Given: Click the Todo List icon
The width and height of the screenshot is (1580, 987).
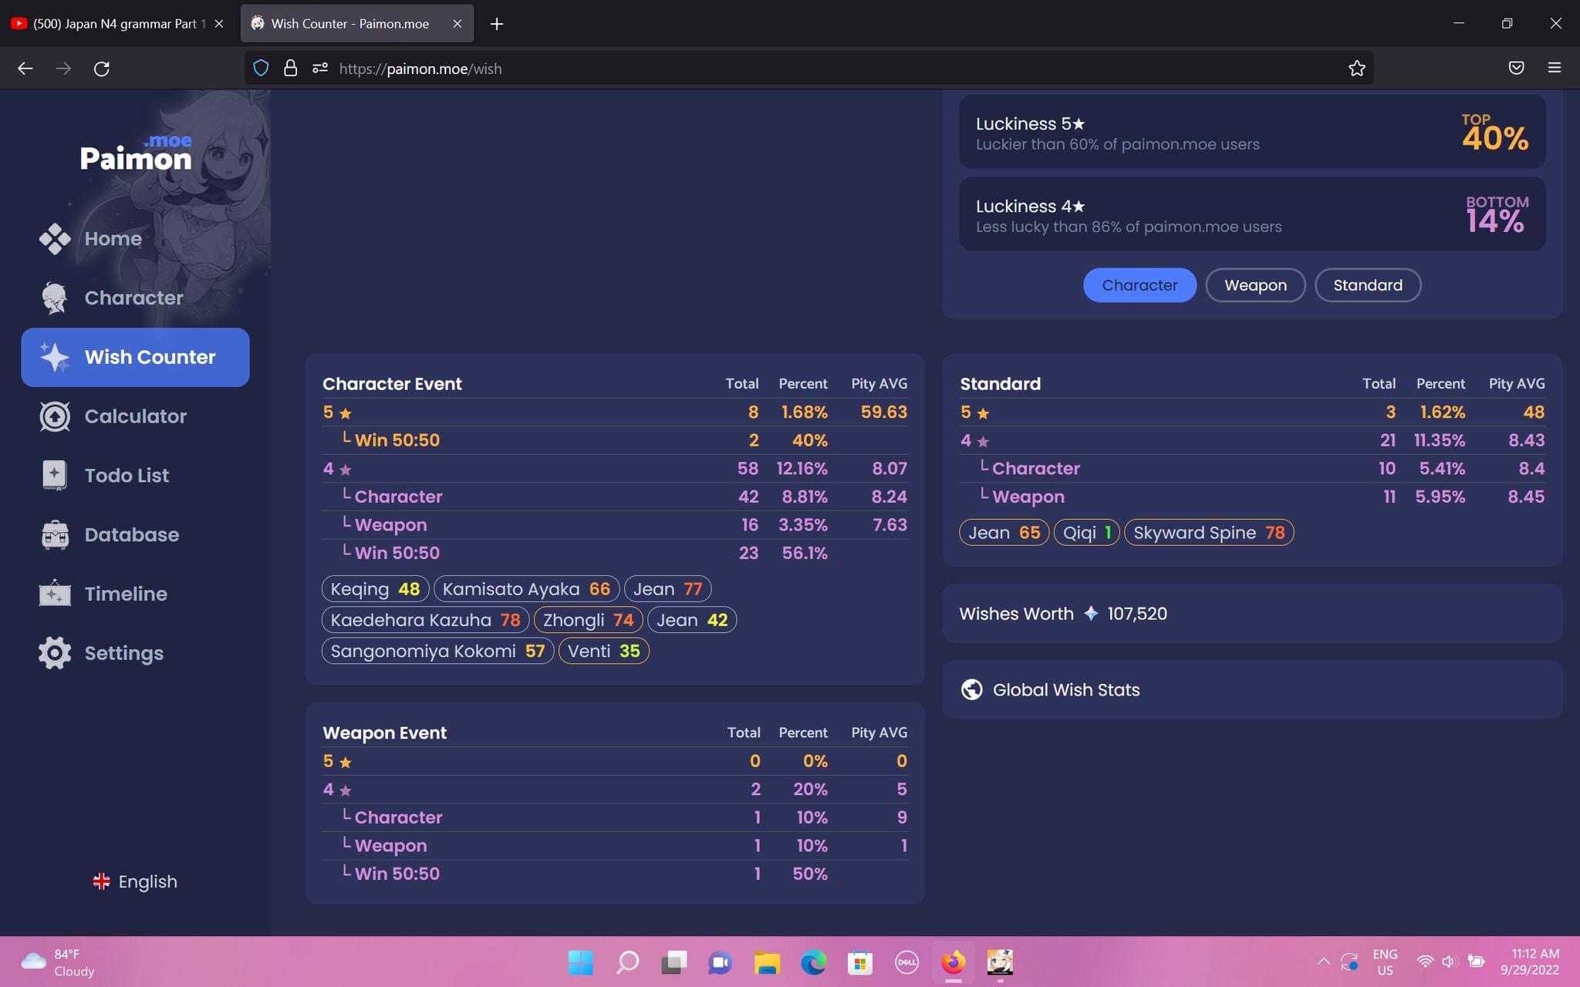Looking at the screenshot, I should (x=55, y=476).
